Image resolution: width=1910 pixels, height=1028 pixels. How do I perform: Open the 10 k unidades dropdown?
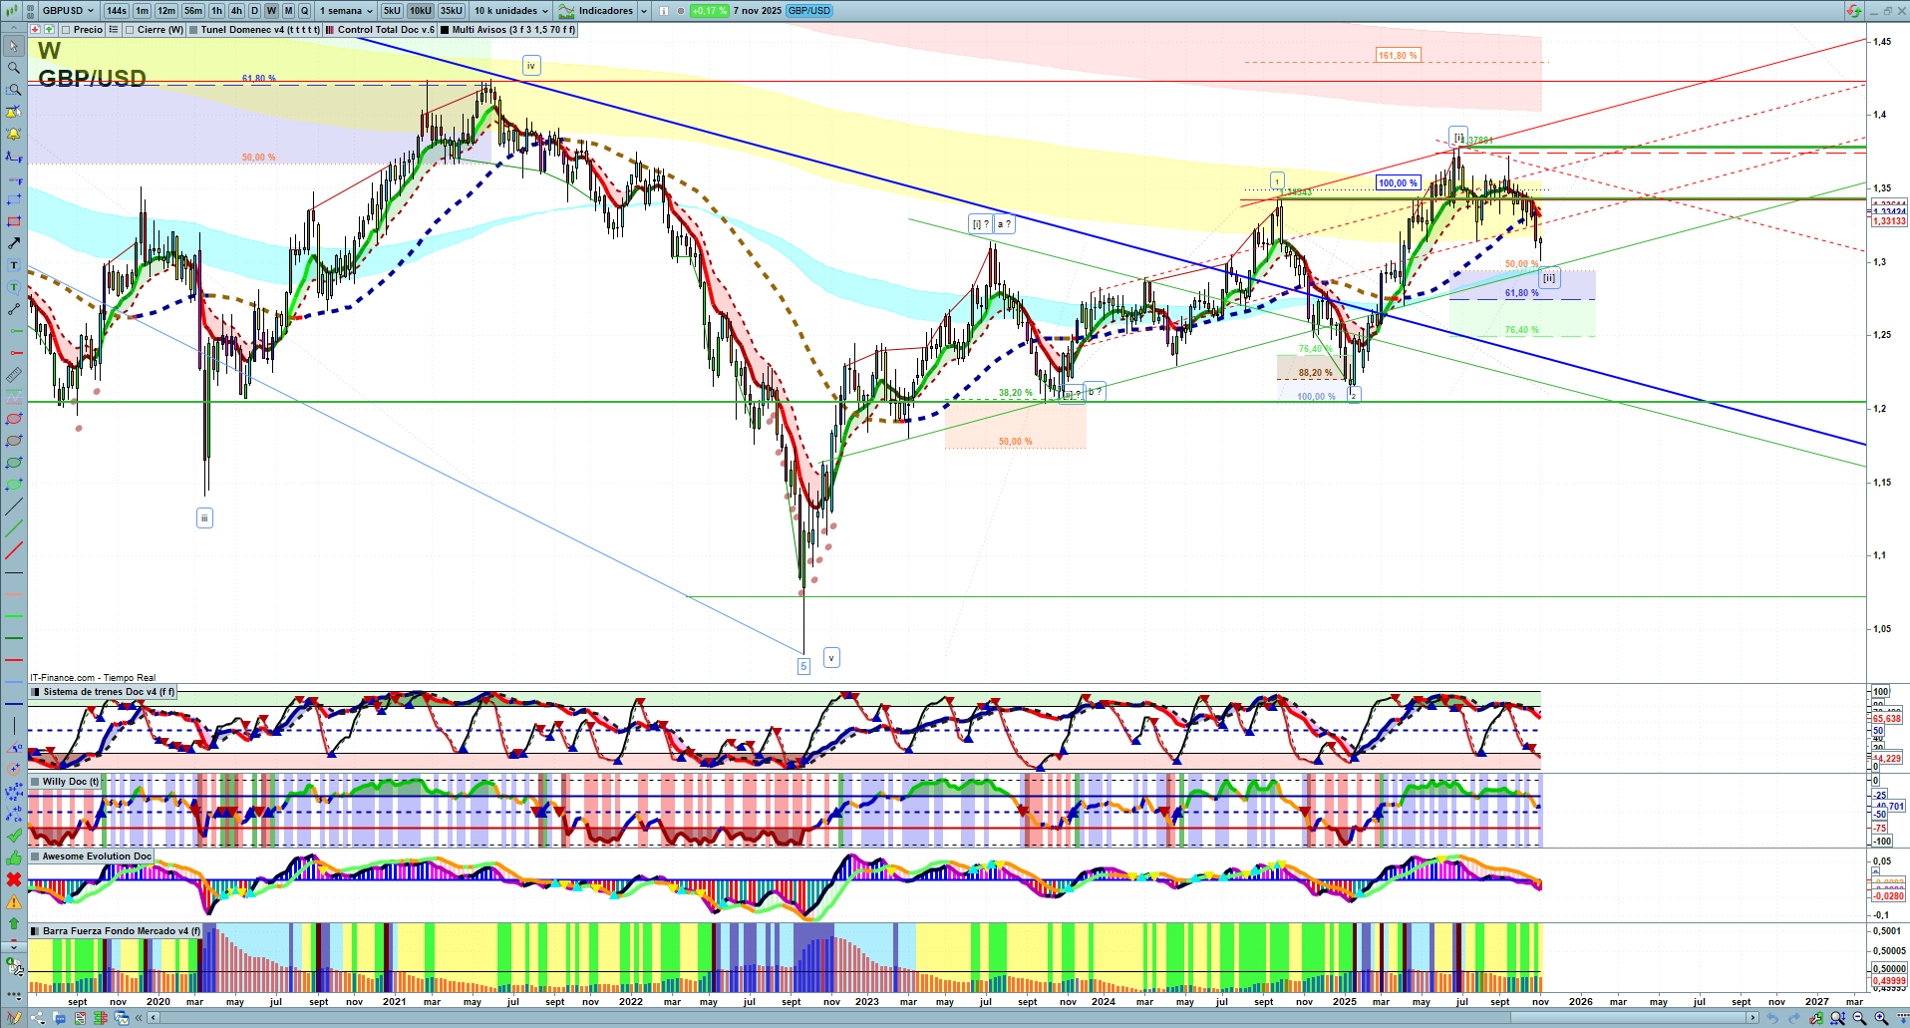tap(511, 11)
